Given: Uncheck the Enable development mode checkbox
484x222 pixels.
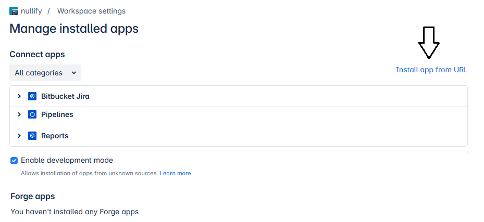Looking at the screenshot, I should (14, 161).
